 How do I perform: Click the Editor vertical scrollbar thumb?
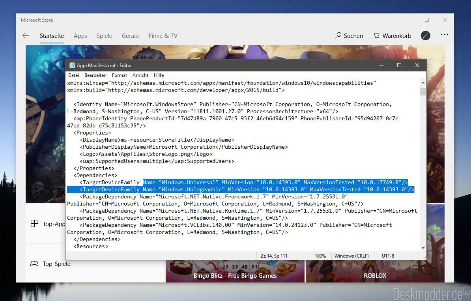[423, 91]
